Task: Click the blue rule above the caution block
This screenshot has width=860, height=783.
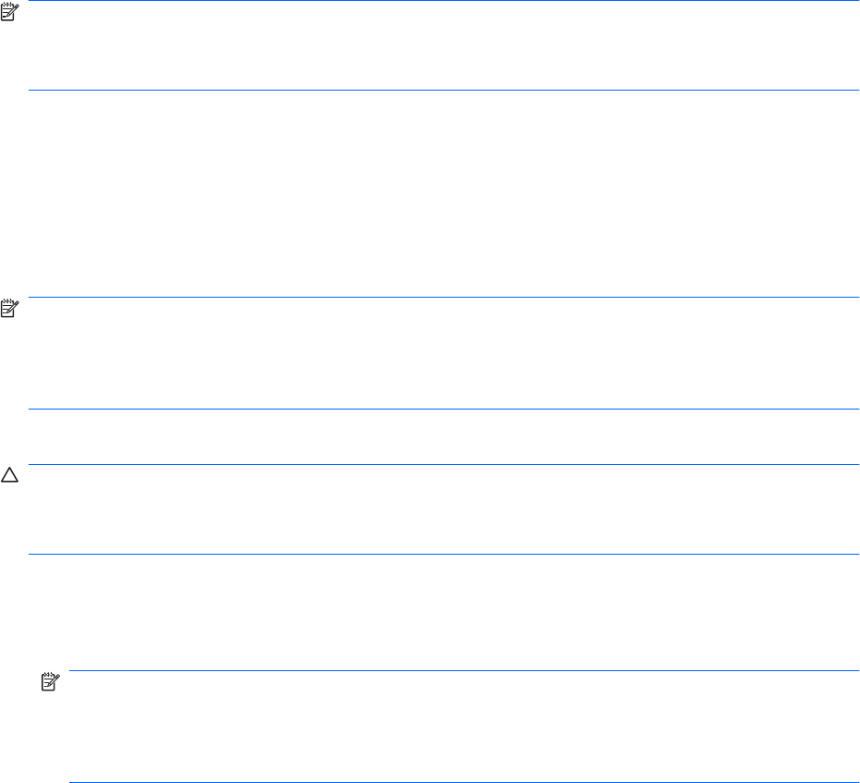Action: [x=443, y=464]
